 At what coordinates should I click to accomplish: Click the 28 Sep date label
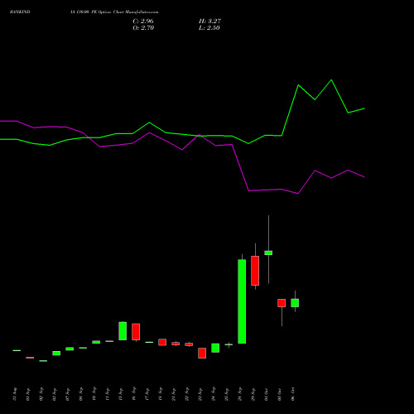tap(240, 394)
